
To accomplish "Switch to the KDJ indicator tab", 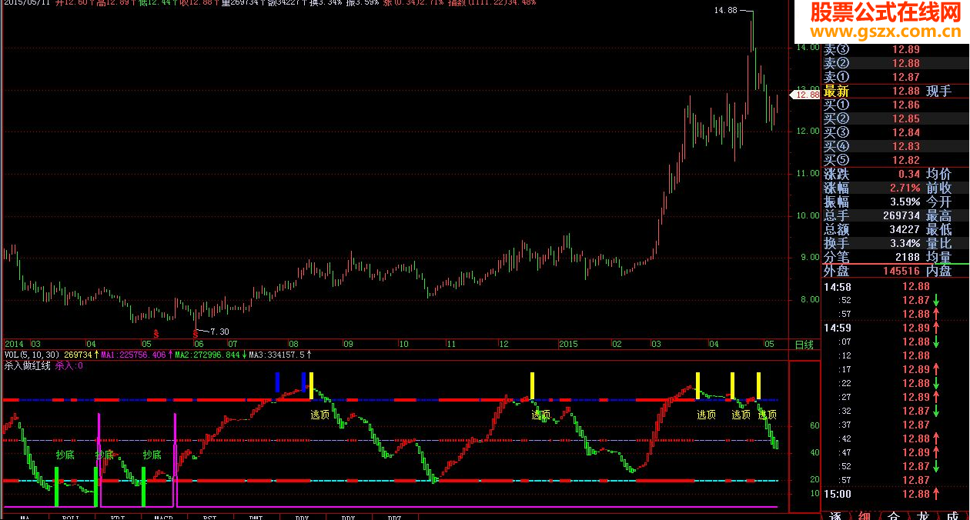I will [x=117, y=517].
